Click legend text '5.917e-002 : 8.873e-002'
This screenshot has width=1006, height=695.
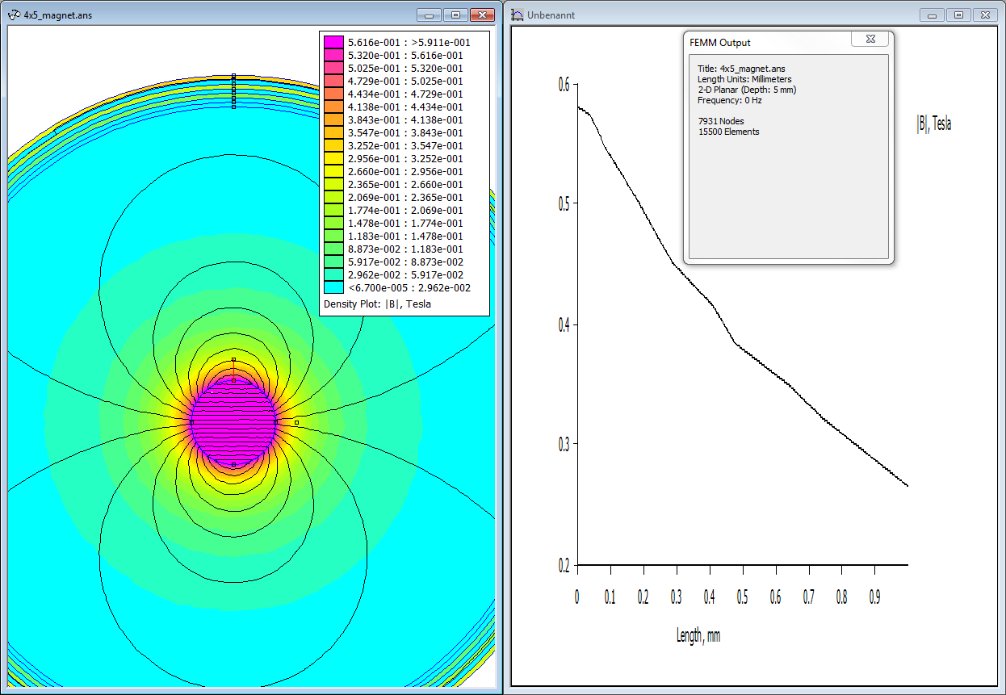[x=405, y=262]
